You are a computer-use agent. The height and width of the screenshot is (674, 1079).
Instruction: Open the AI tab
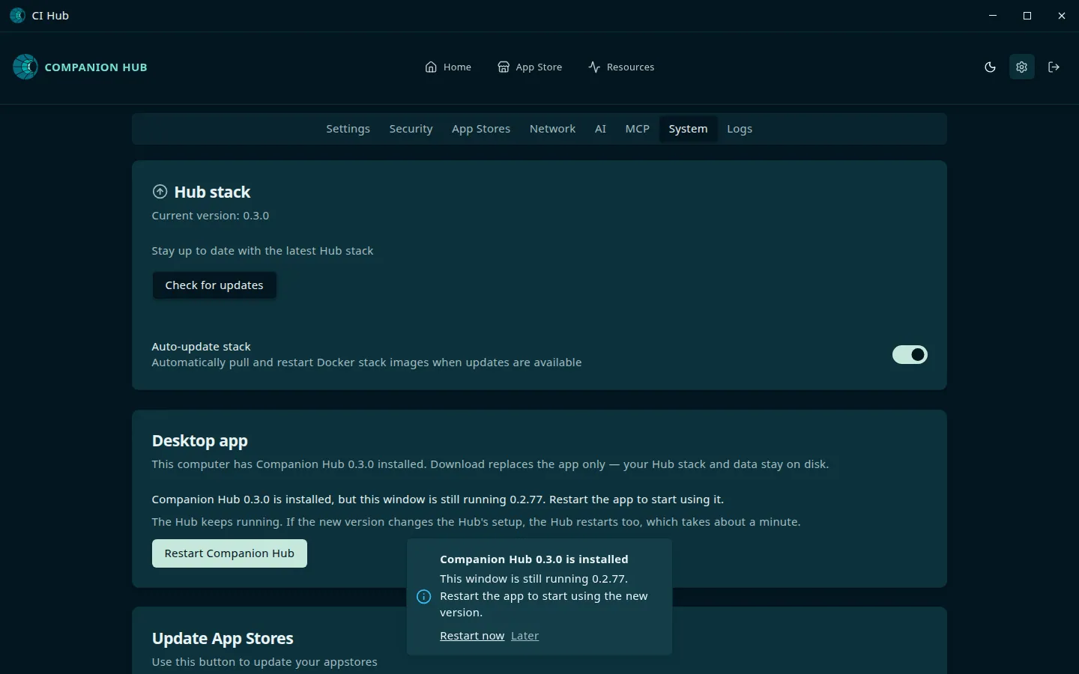[x=600, y=129]
